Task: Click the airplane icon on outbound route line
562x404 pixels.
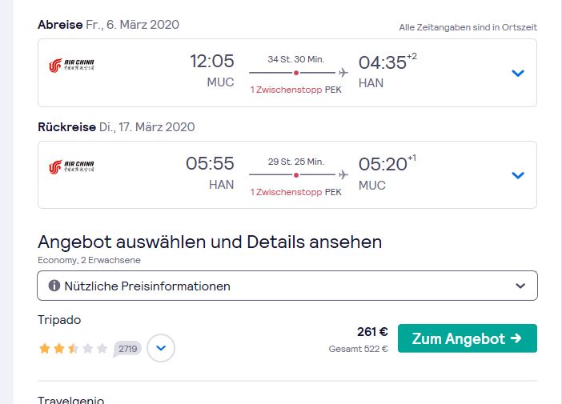Action: coord(343,73)
